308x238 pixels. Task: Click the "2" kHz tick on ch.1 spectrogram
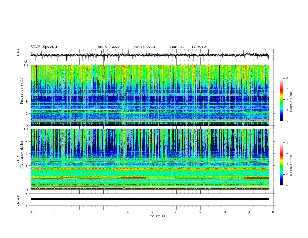pos(27,113)
